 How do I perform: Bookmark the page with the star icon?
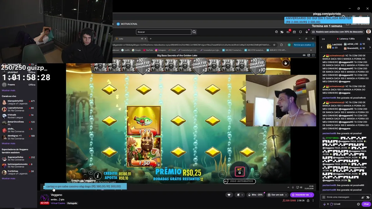click(274, 45)
